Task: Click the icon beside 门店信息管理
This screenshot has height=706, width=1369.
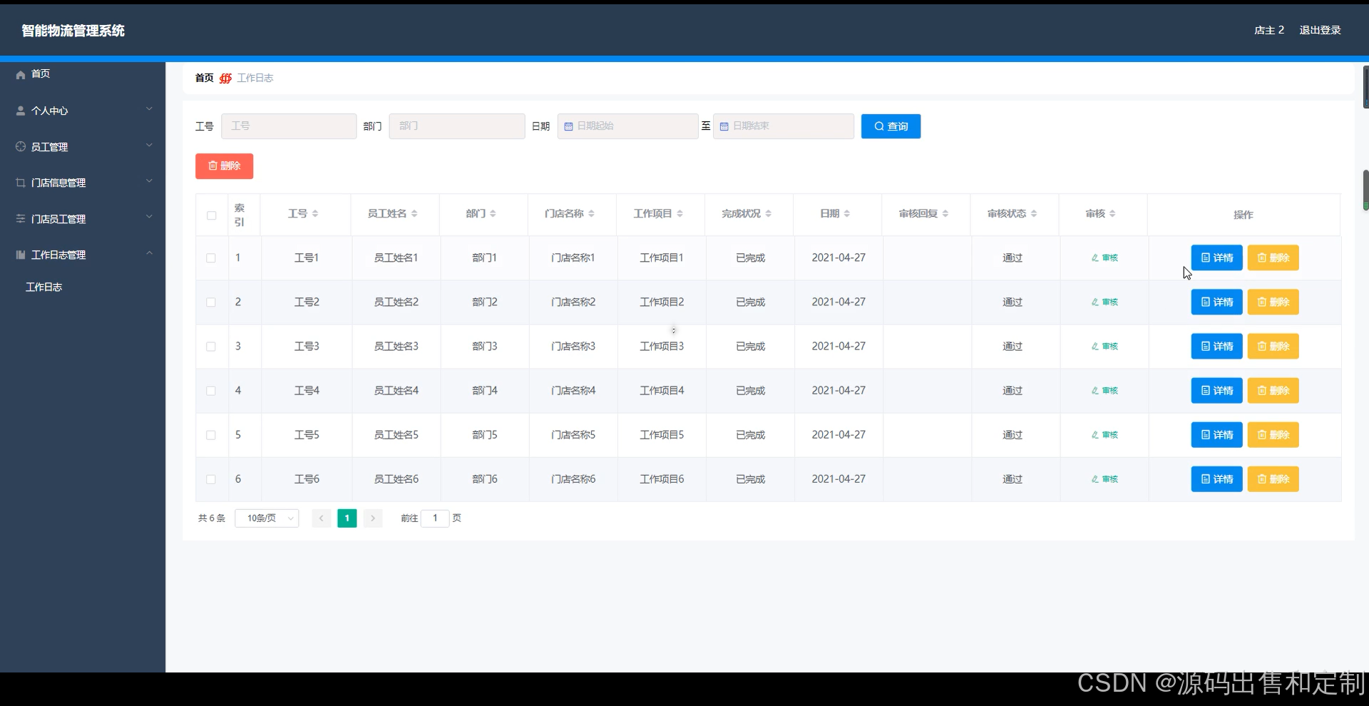Action: 21,183
